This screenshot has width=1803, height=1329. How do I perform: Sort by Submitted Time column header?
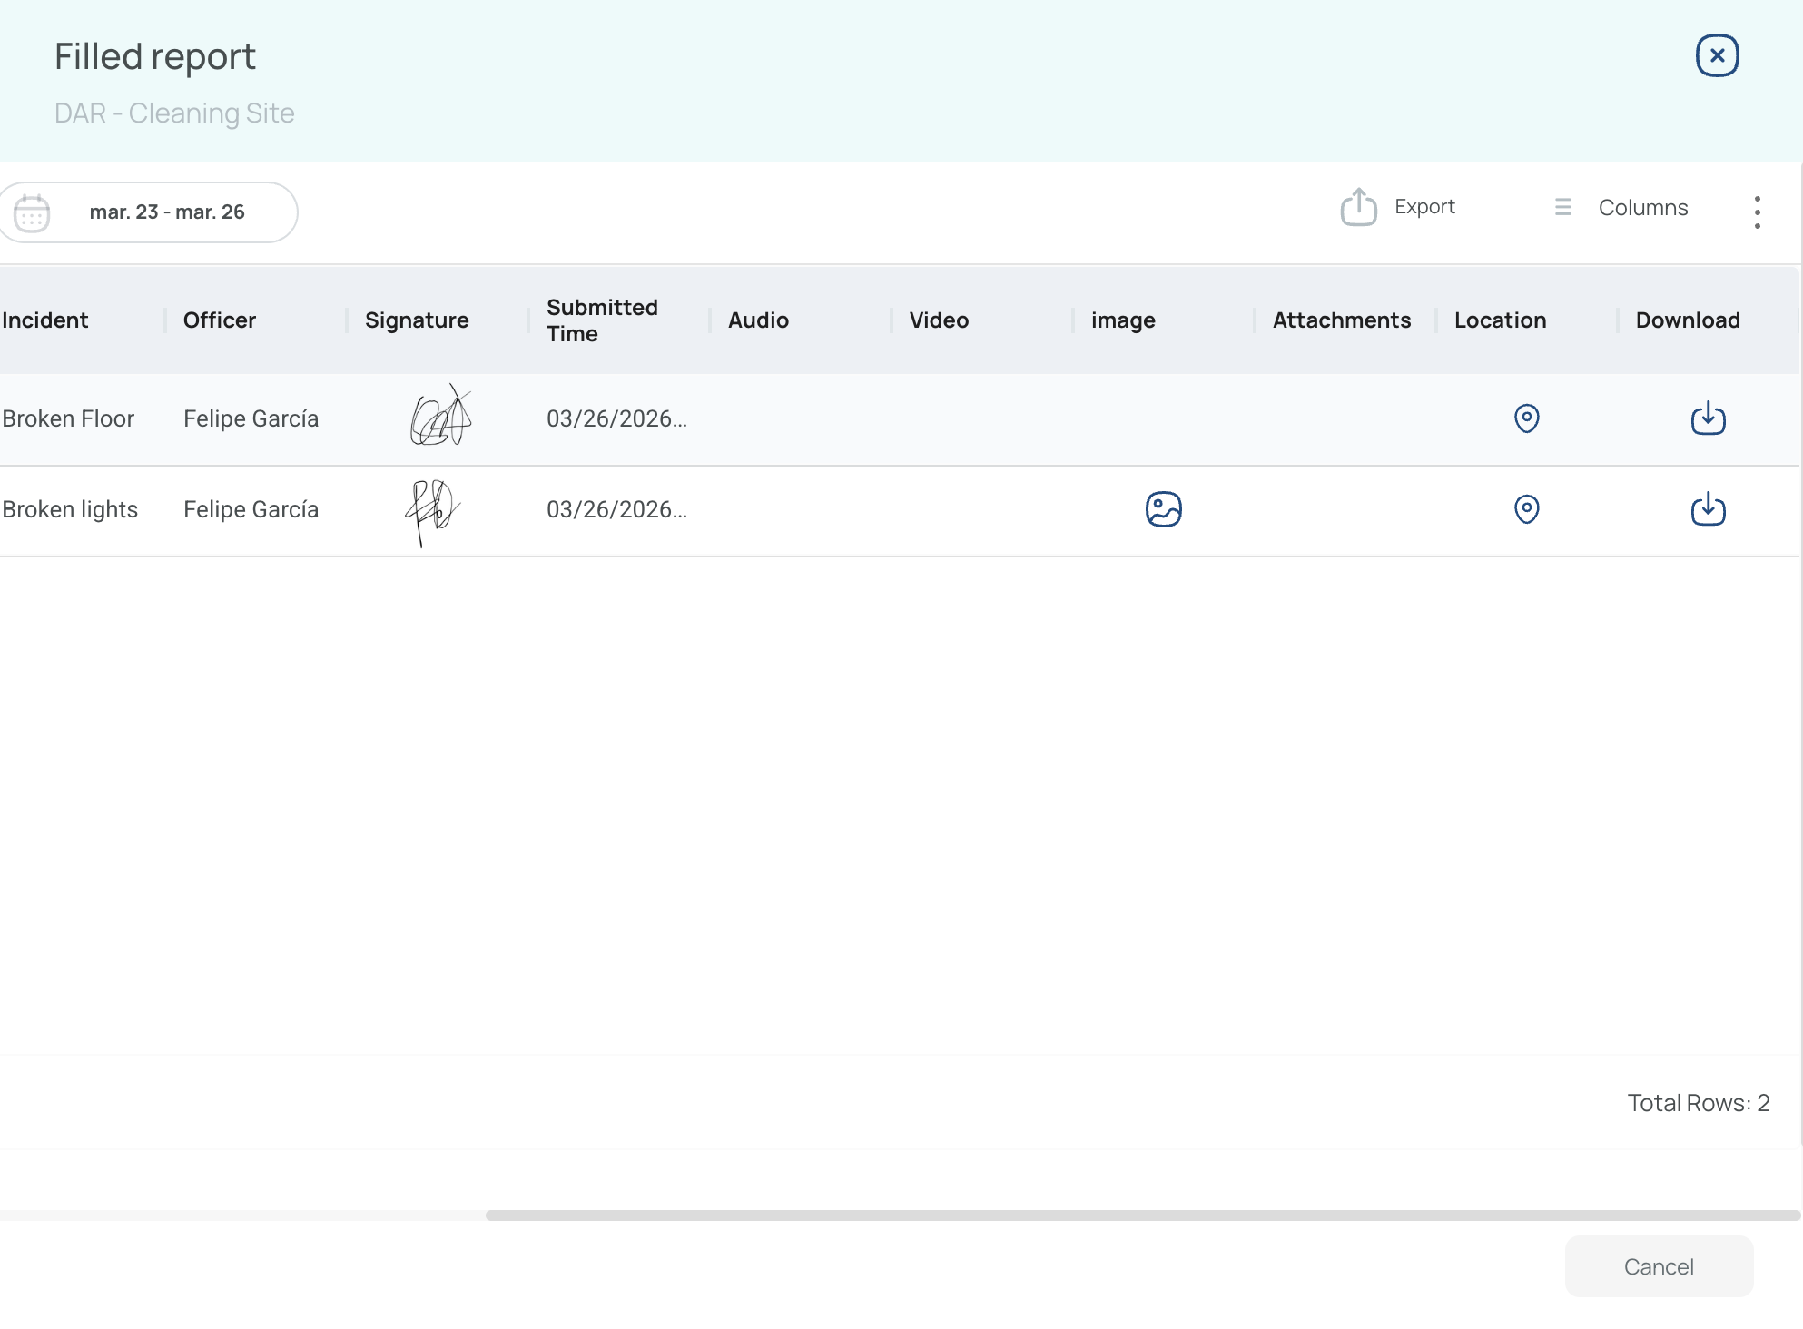601,320
